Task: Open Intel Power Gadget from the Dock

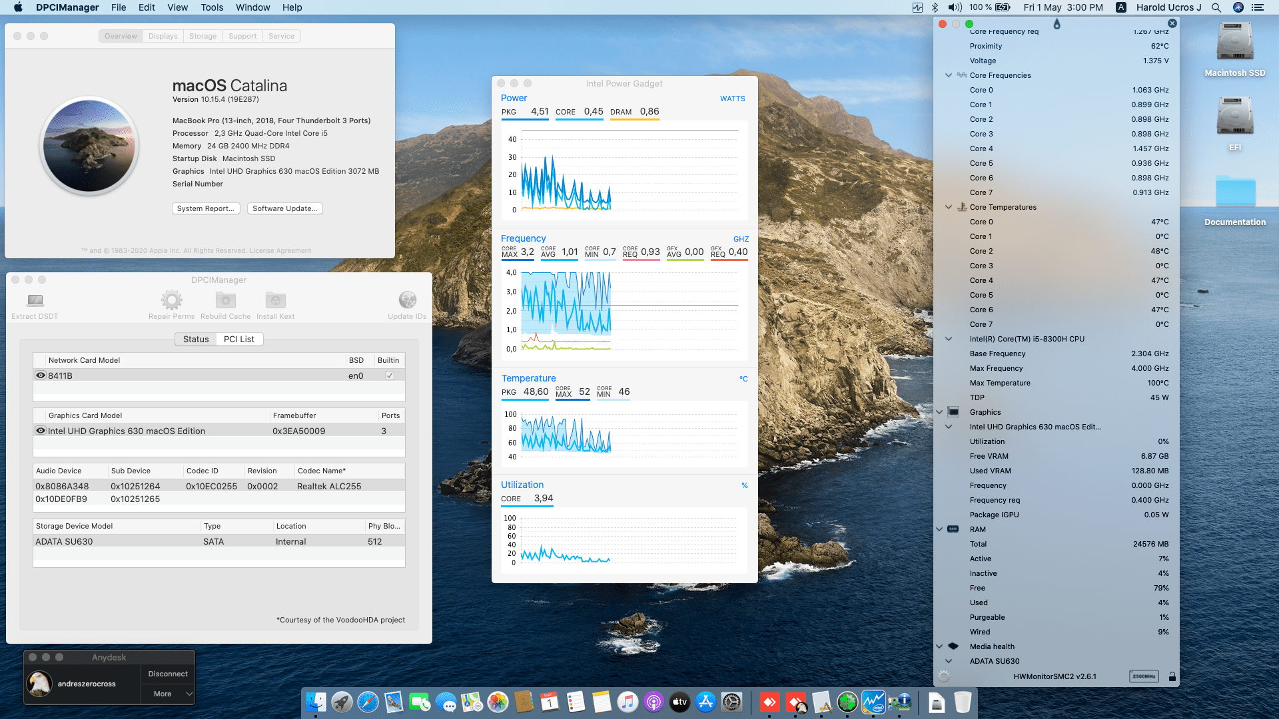Action: 873,702
